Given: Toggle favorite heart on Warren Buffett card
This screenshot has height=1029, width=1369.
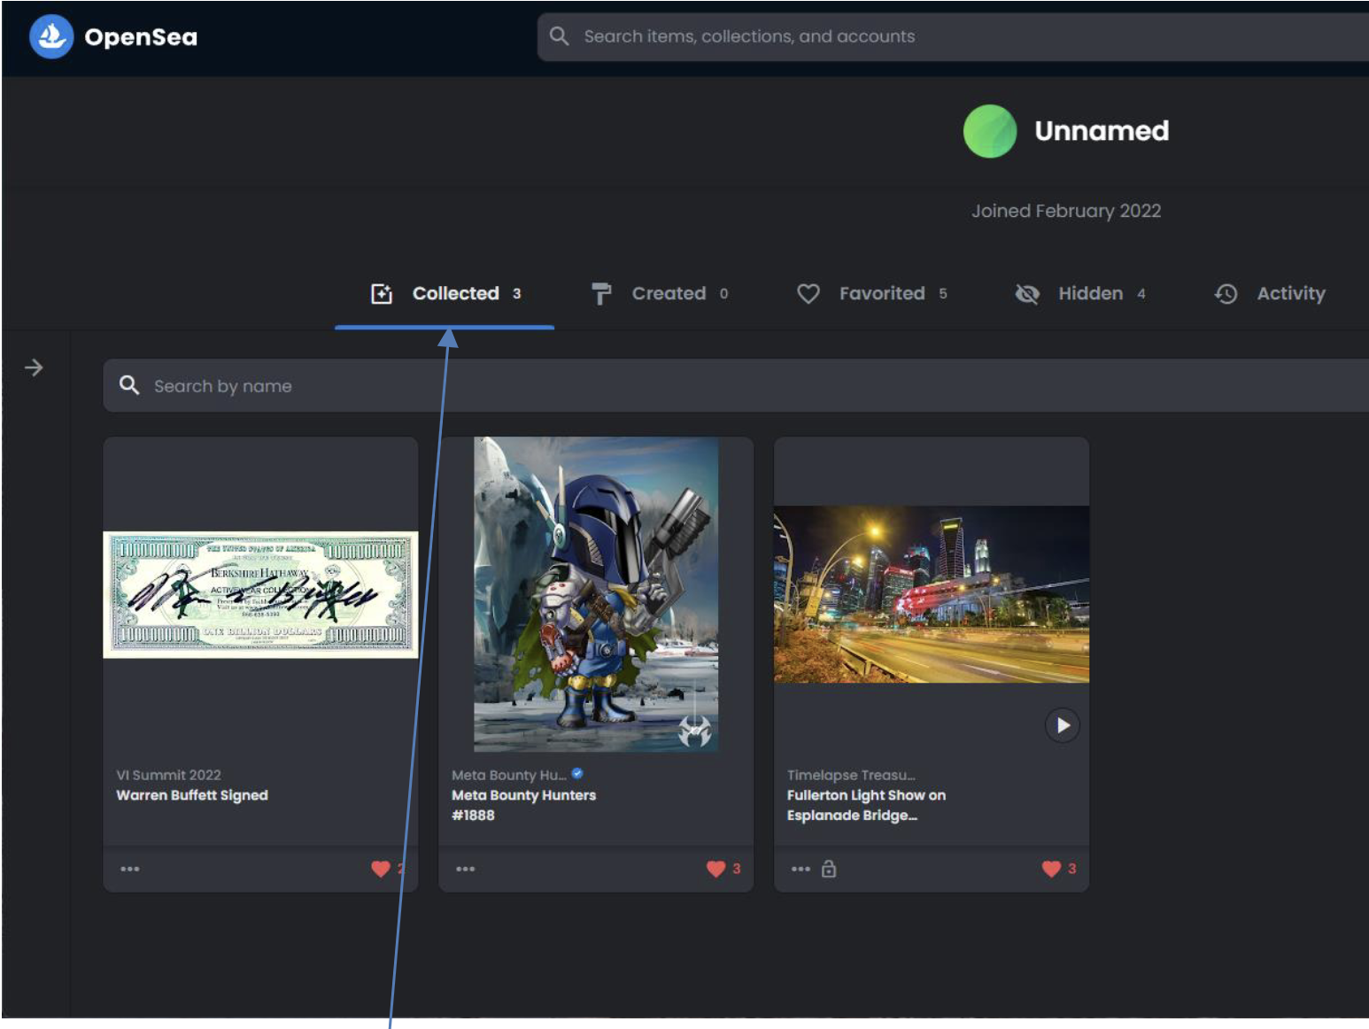Looking at the screenshot, I should click(381, 869).
